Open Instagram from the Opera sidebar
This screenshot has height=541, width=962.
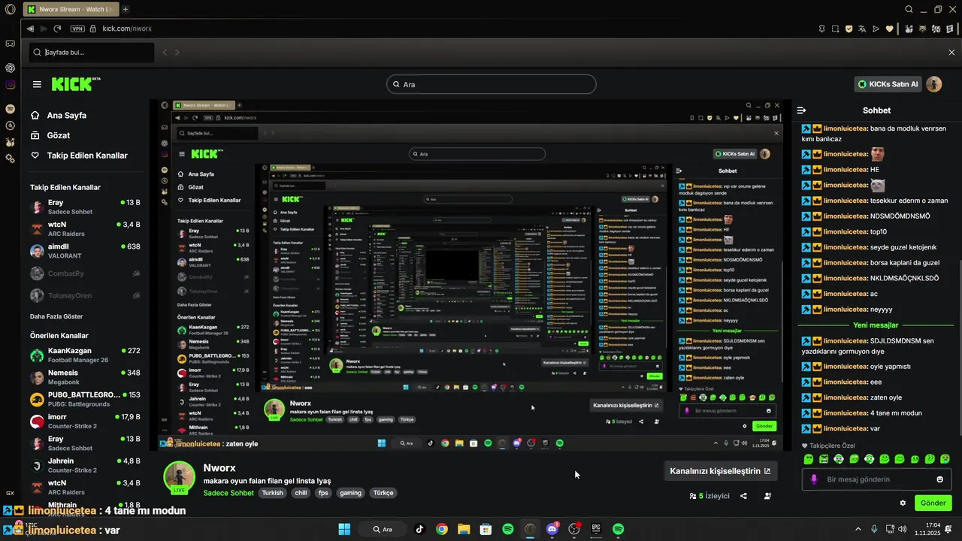coord(10,85)
